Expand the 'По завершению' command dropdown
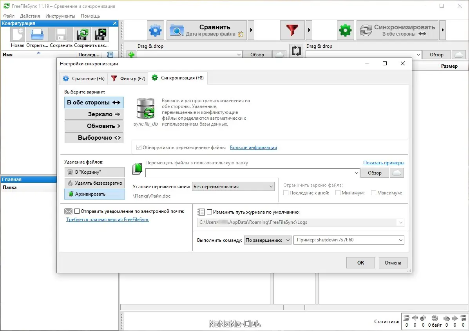This screenshot has width=469, height=331. [268, 240]
